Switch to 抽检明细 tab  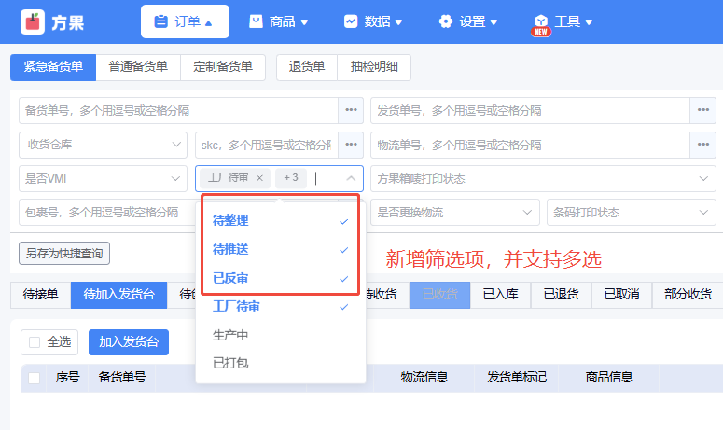pyautogui.click(x=374, y=67)
